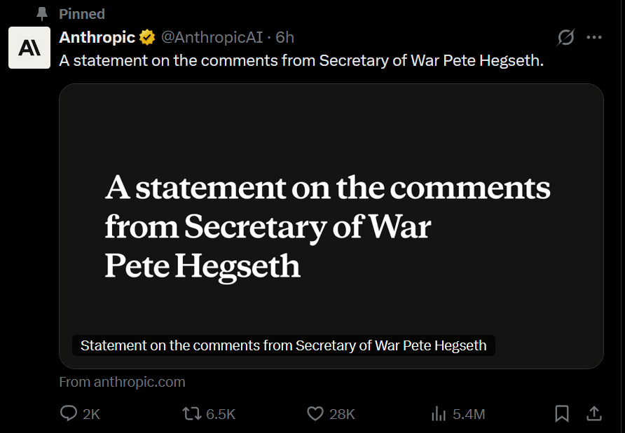Click the Anthropic profile avatar
This screenshot has height=433, width=625.
29,48
